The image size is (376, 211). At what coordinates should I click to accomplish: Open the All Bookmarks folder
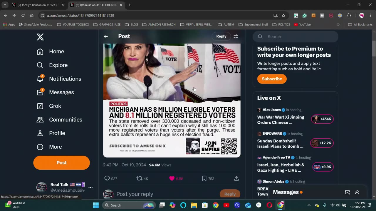[x=360, y=25]
